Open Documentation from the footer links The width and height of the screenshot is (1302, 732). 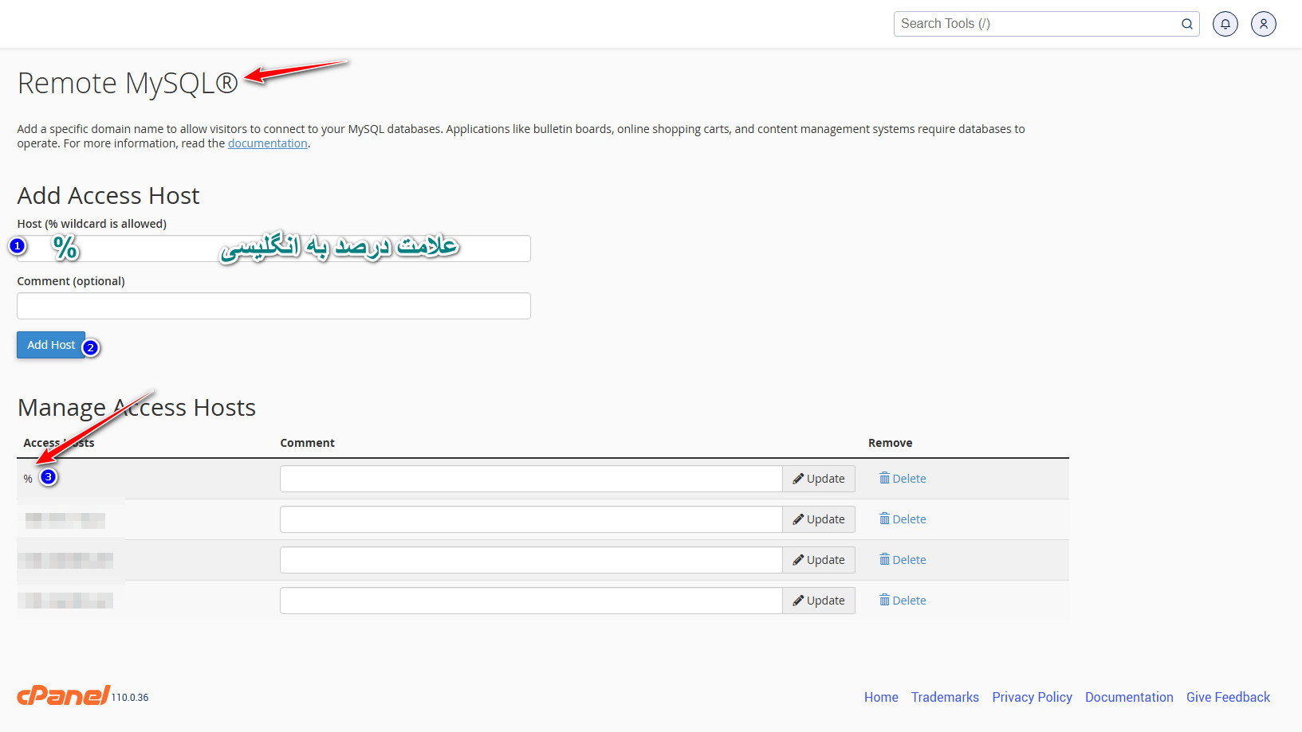click(x=1129, y=697)
